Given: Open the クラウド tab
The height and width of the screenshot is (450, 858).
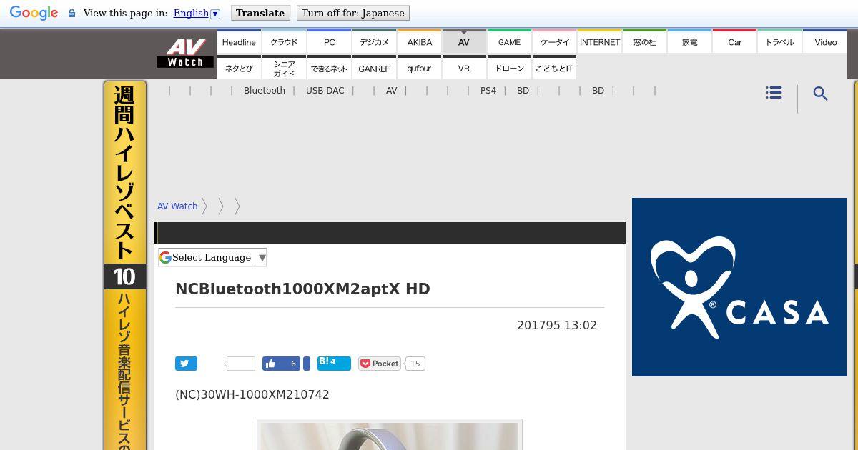Looking at the screenshot, I should [x=284, y=41].
